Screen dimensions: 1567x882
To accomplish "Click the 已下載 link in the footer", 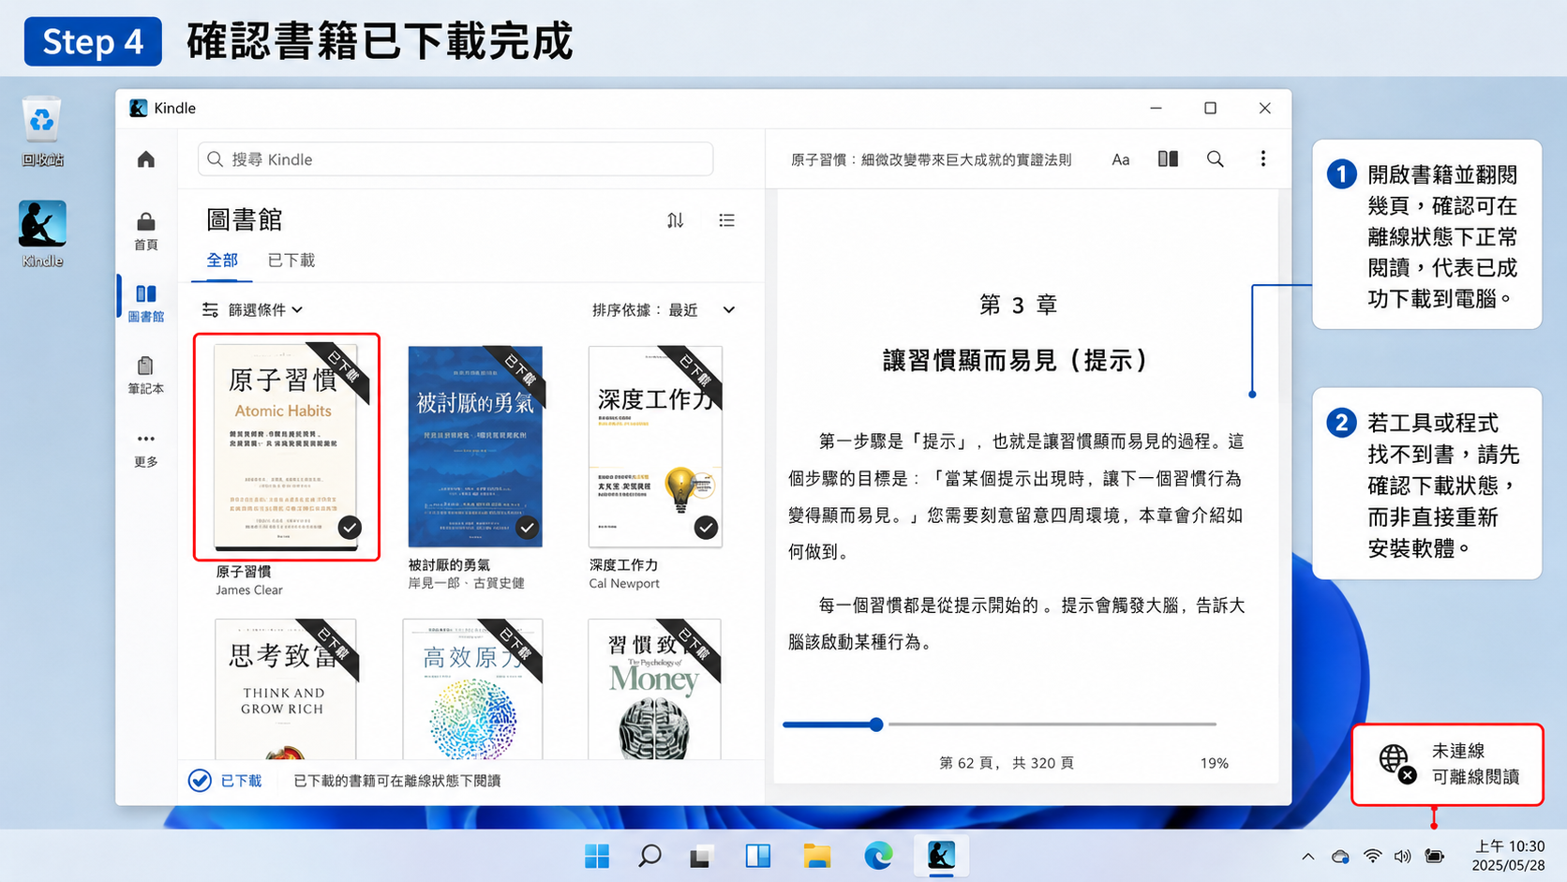I will (241, 781).
